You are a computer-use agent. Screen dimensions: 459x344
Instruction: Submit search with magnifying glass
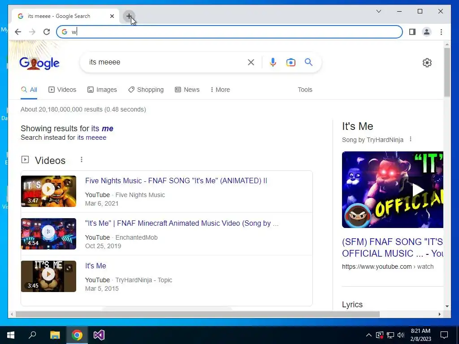(308, 62)
